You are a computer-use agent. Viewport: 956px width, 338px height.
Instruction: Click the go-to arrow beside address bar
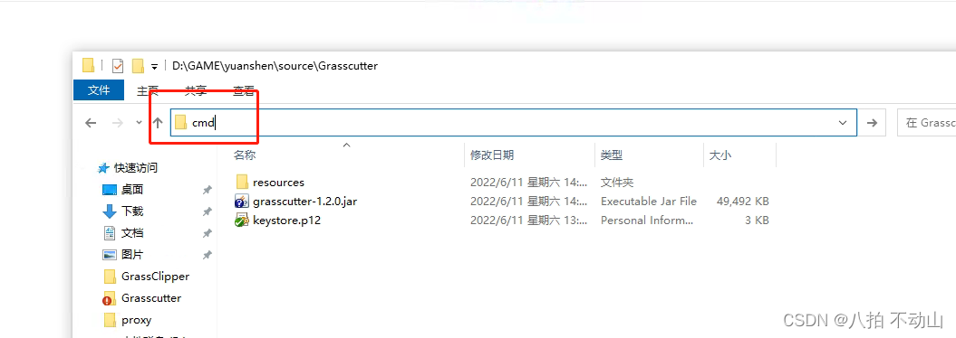click(873, 123)
